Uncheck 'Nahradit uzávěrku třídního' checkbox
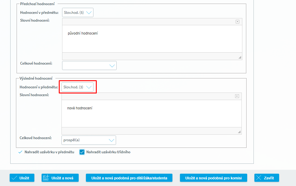 82,152
